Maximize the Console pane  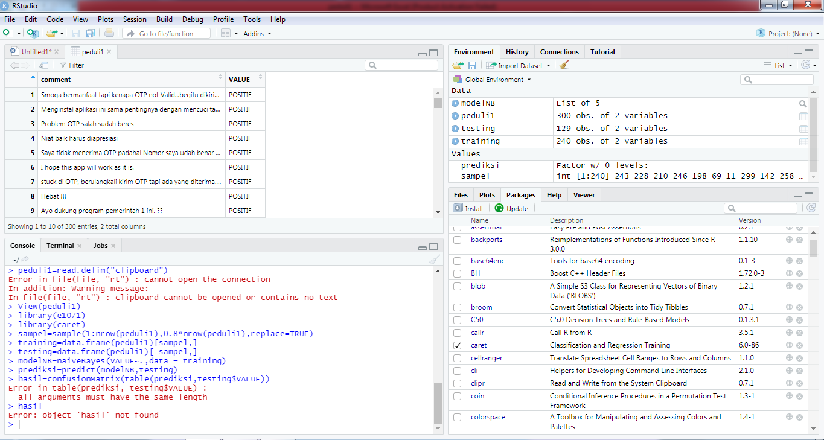coord(433,246)
